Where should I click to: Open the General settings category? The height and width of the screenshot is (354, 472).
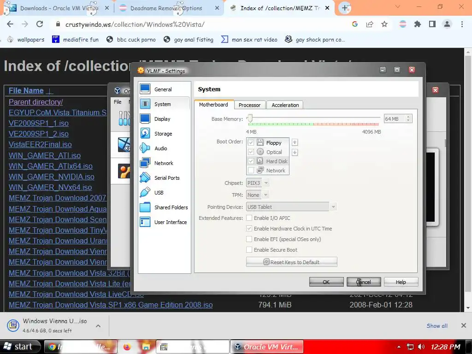click(x=164, y=89)
